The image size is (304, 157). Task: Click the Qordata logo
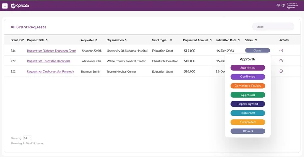pyautogui.click(x=20, y=6)
